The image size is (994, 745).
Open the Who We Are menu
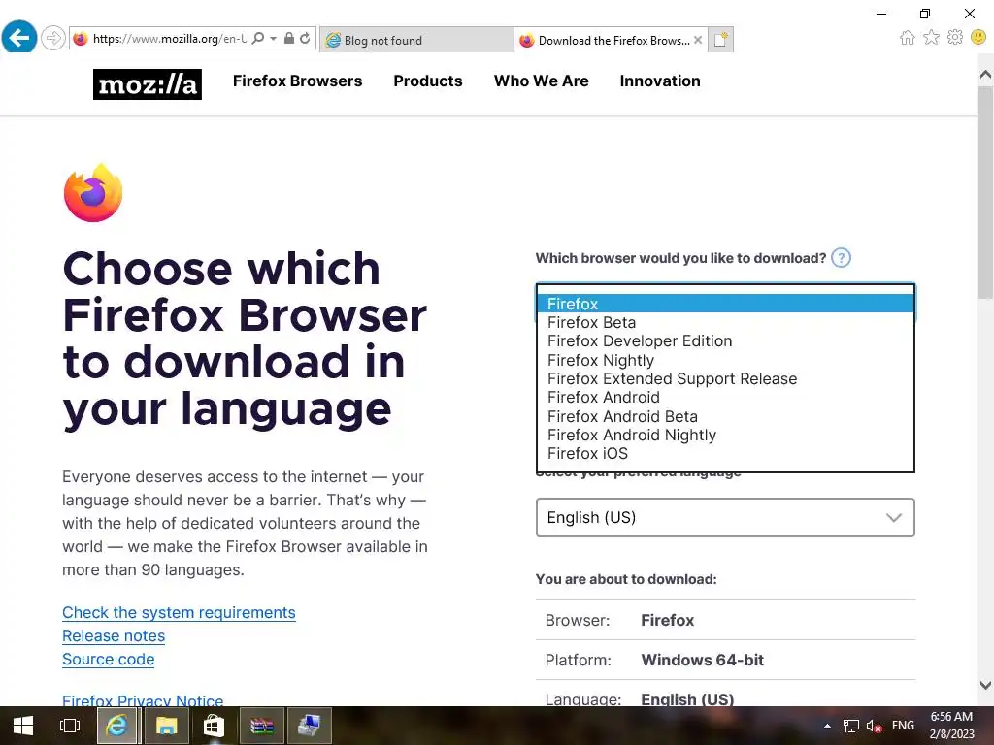coord(542,81)
